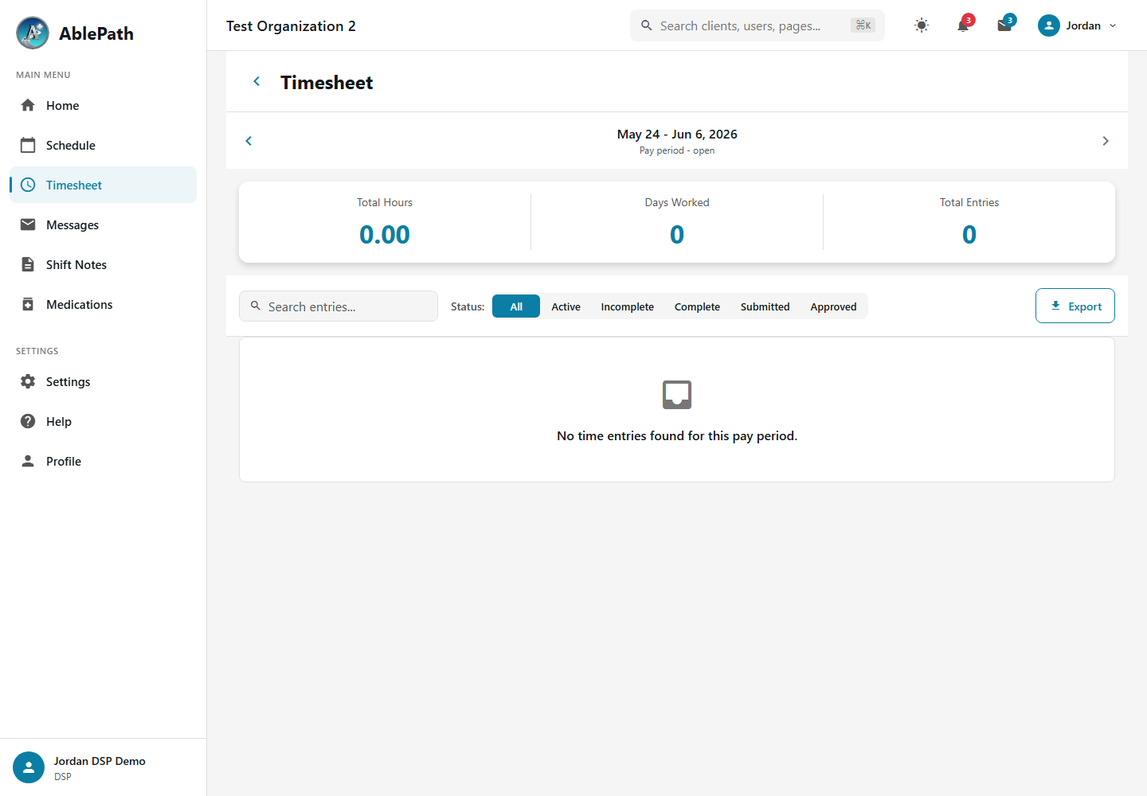Click the AblePath logo icon
This screenshot has width=1147, height=796.
pyautogui.click(x=33, y=33)
